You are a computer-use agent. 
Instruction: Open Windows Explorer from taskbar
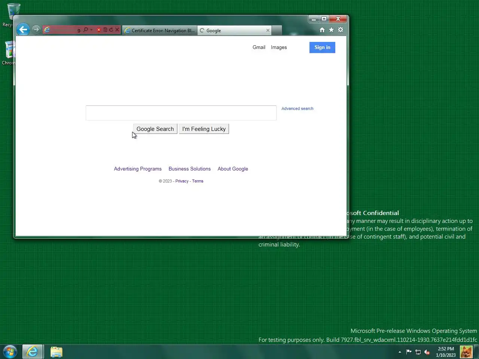(x=57, y=352)
